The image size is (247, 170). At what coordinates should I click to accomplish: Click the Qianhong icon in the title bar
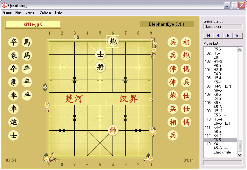click(x=4, y=5)
